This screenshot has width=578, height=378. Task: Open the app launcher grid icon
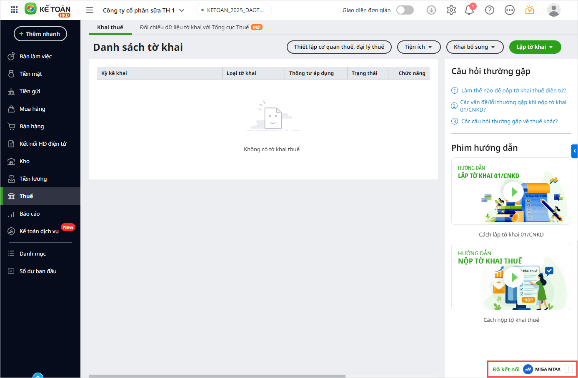coord(14,10)
